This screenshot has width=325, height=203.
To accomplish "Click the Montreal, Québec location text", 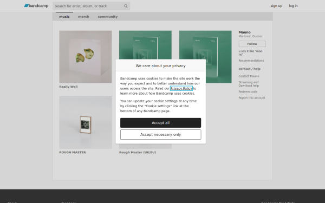I will click(x=251, y=36).
